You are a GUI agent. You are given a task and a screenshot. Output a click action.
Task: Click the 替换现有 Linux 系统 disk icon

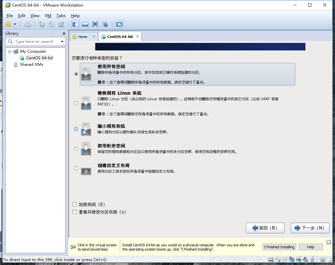click(86, 103)
